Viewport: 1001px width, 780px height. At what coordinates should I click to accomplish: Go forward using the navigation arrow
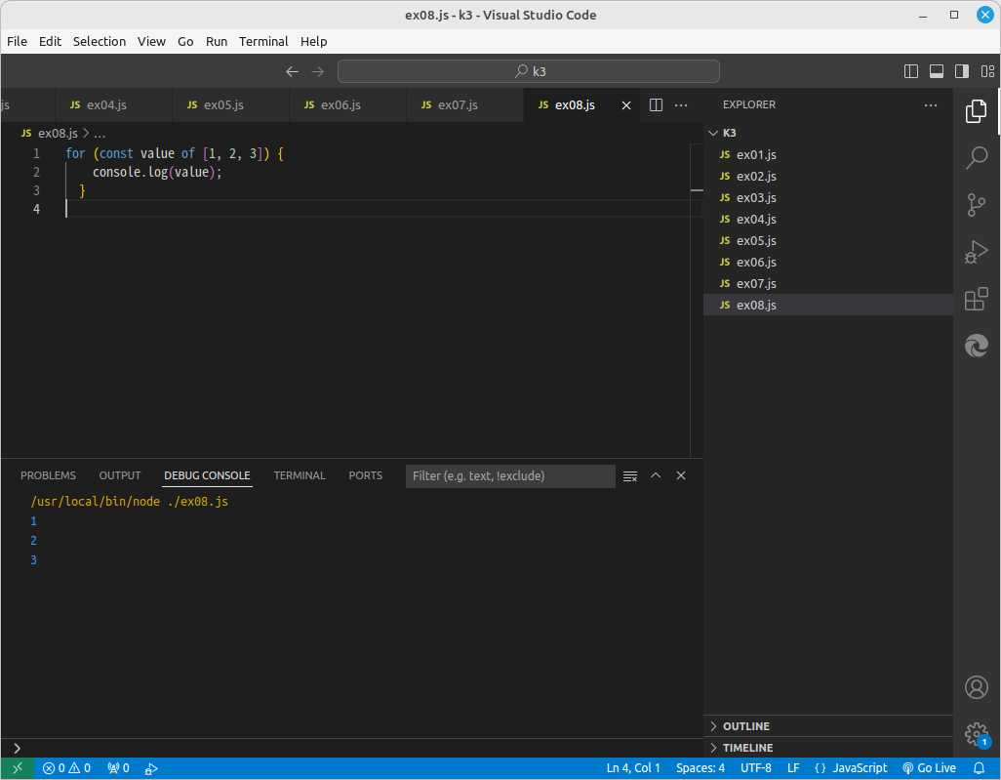(x=317, y=71)
